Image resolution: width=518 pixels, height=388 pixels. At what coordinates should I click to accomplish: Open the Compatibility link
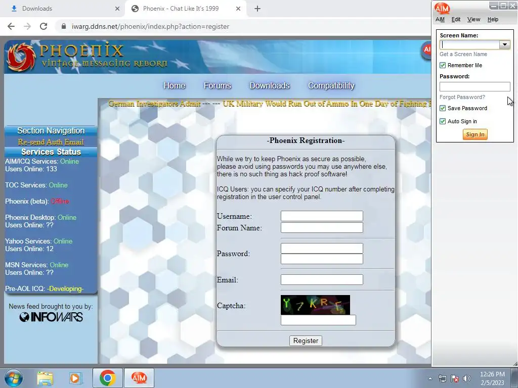331,86
